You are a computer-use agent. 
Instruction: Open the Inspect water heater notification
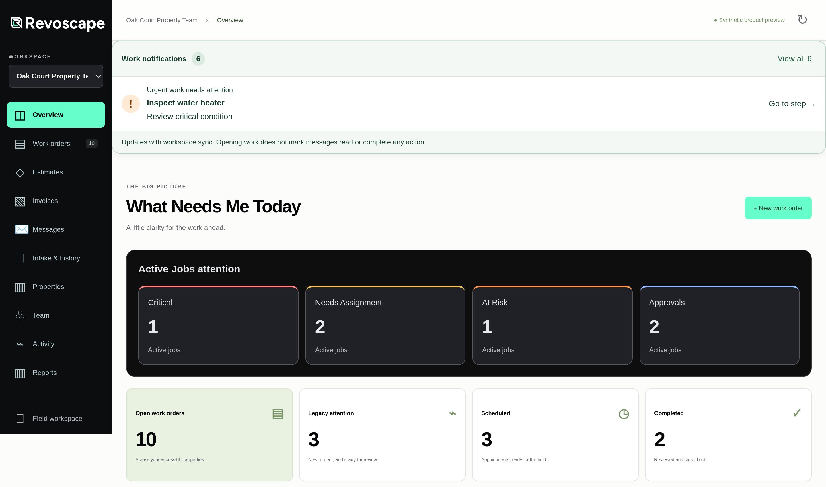click(469, 104)
